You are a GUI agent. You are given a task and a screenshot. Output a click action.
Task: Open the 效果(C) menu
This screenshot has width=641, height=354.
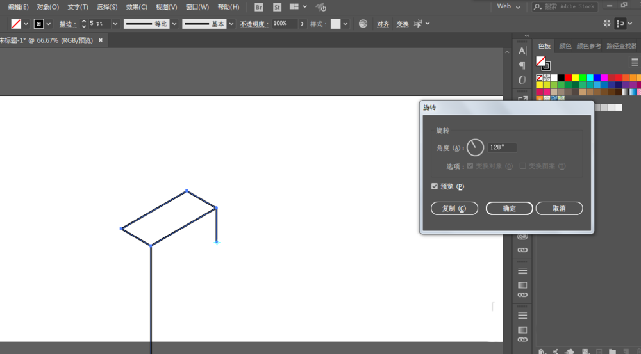point(137,7)
